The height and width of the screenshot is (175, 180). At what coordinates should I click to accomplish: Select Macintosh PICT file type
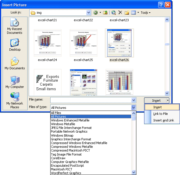click(x=91, y=169)
